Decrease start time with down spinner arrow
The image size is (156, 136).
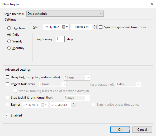coord(94,28)
